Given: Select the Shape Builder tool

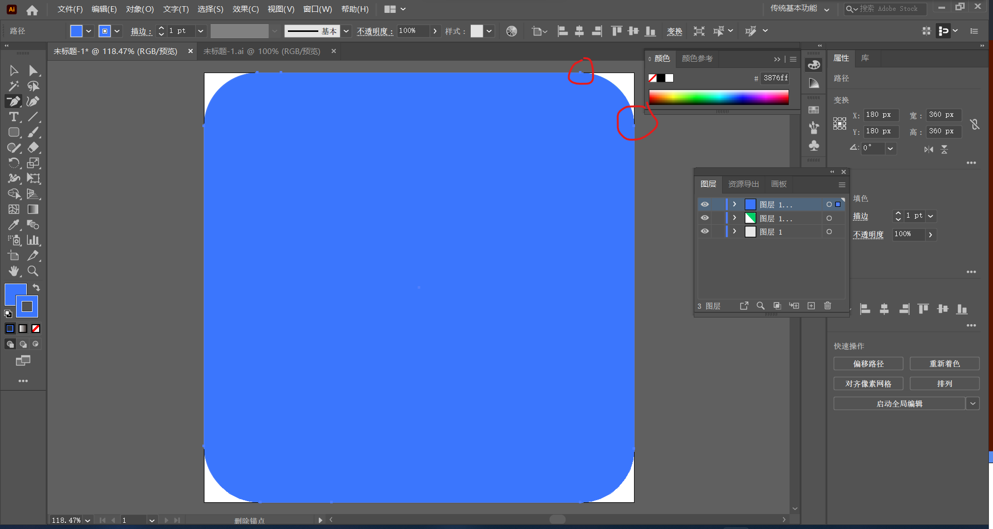Looking at the screenshot, I should click(x=14, y=194).
